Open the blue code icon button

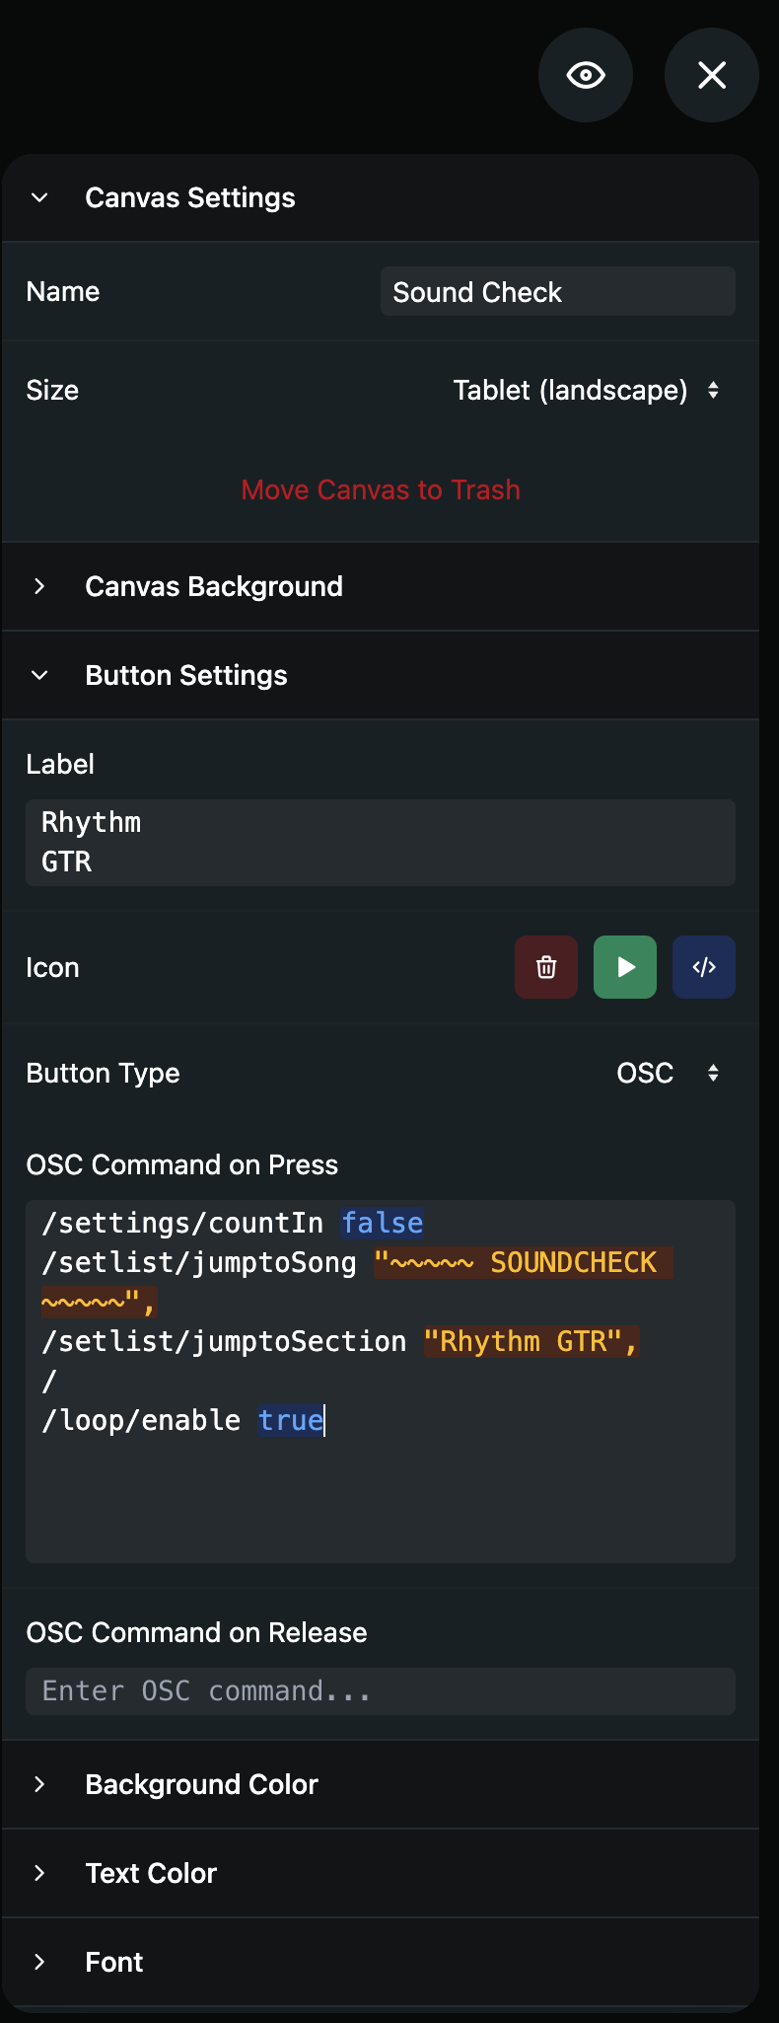(704, 967)
